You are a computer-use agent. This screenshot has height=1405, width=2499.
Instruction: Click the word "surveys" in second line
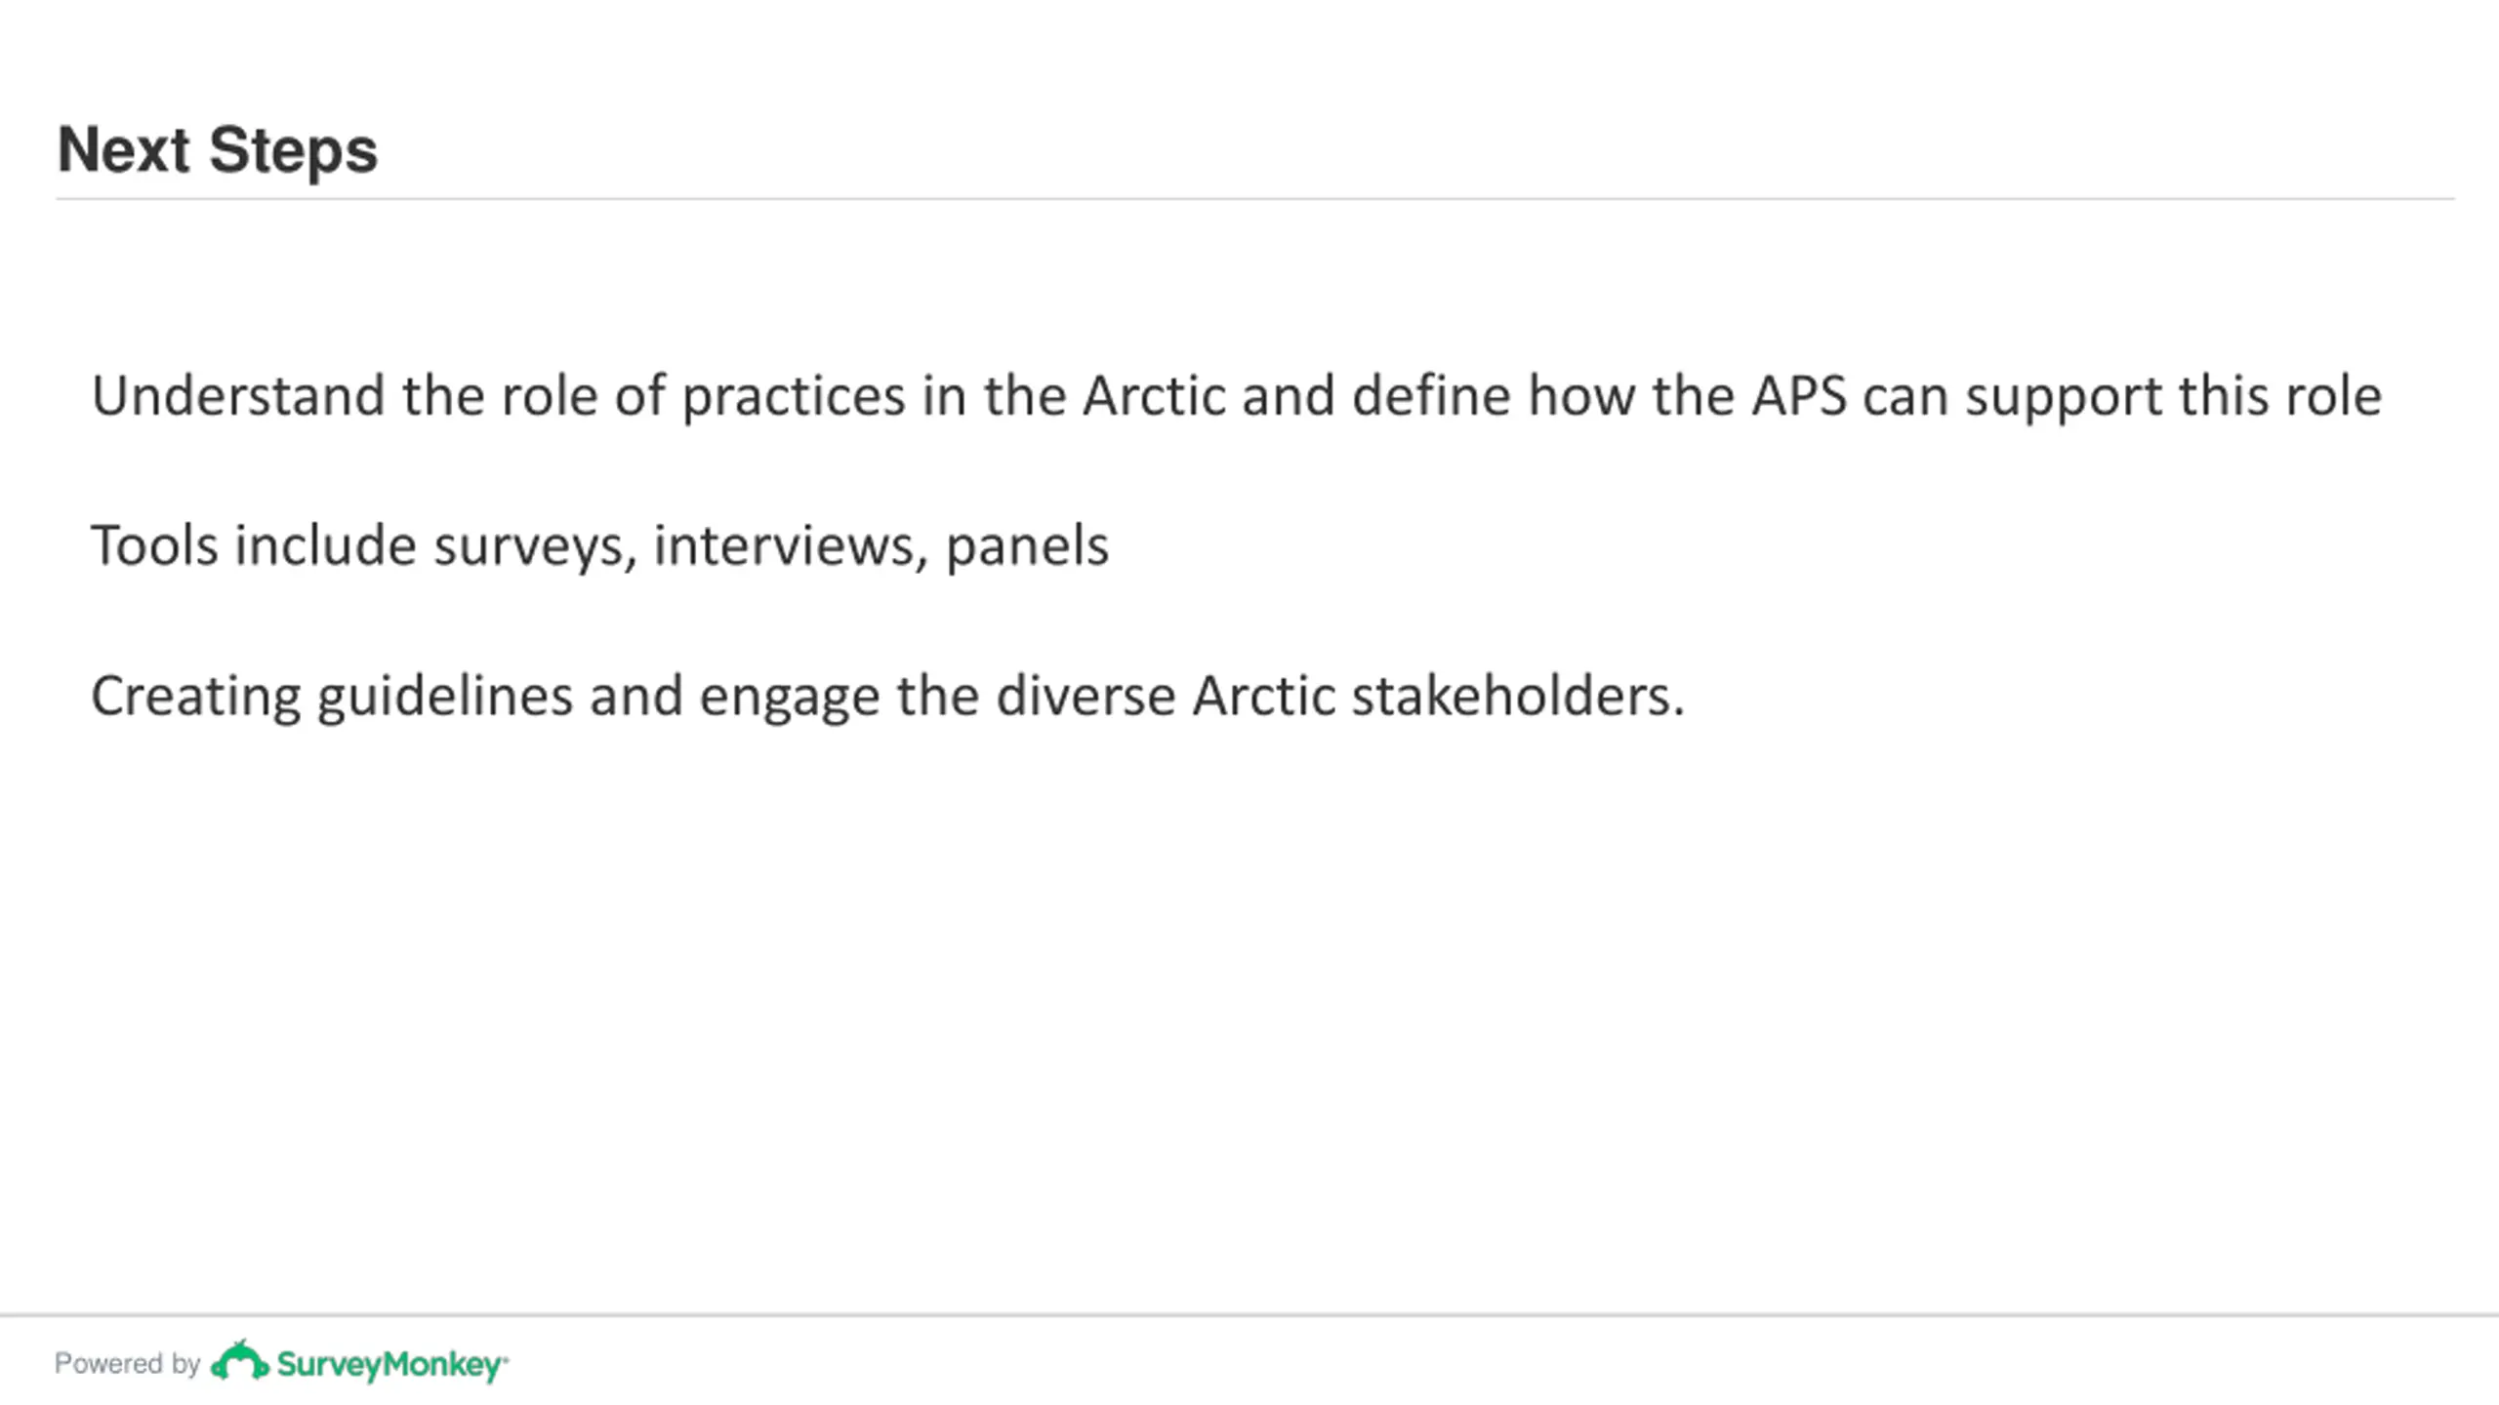(x=536, y=548)
